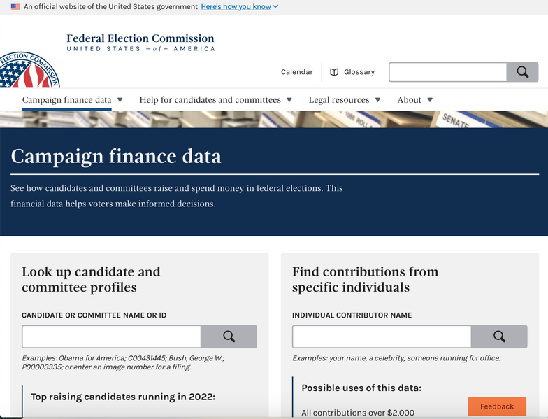Expand the About menu arrow
Image resolution: width=548 pixels, height=419 pixels.
(430, 100)
